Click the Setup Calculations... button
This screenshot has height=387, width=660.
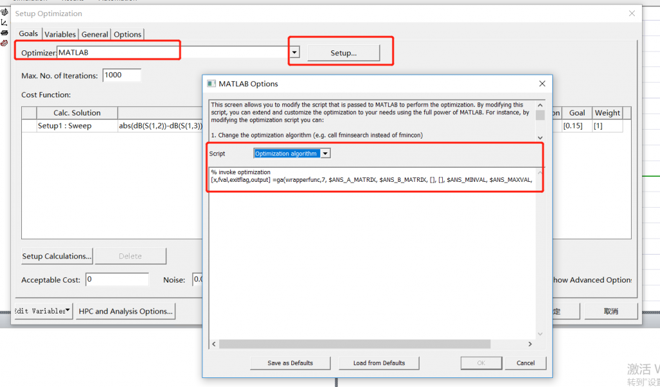pos(57,256)
